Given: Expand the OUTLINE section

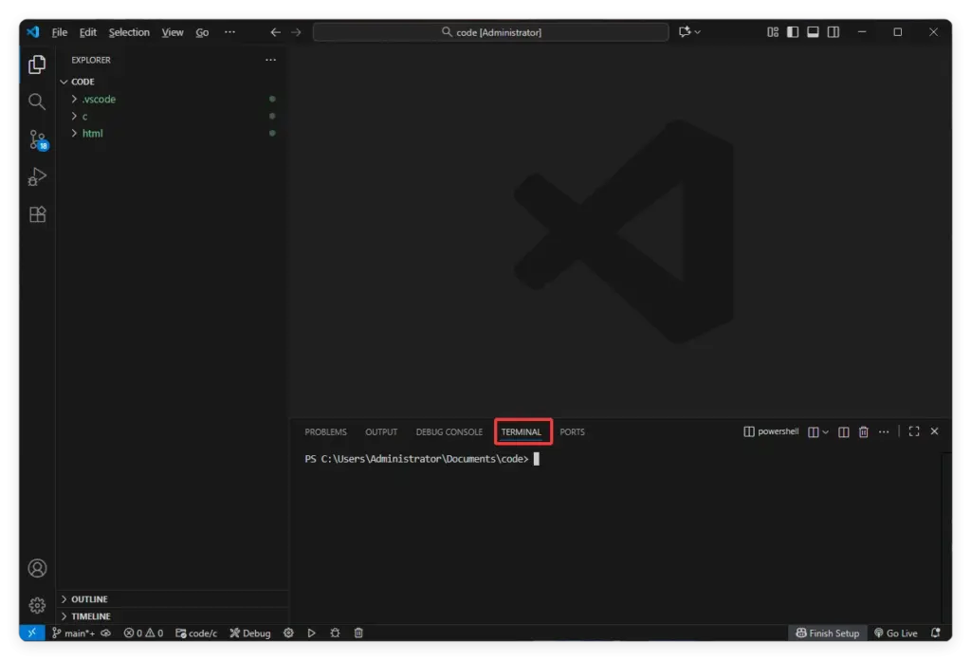Looking at the screenshot, I should coord(89,599).
